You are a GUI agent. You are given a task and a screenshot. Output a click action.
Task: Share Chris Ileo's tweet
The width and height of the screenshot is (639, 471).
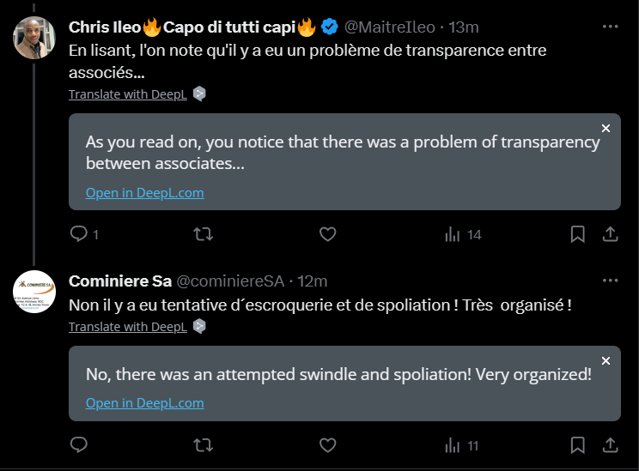(x=610, y=234)
